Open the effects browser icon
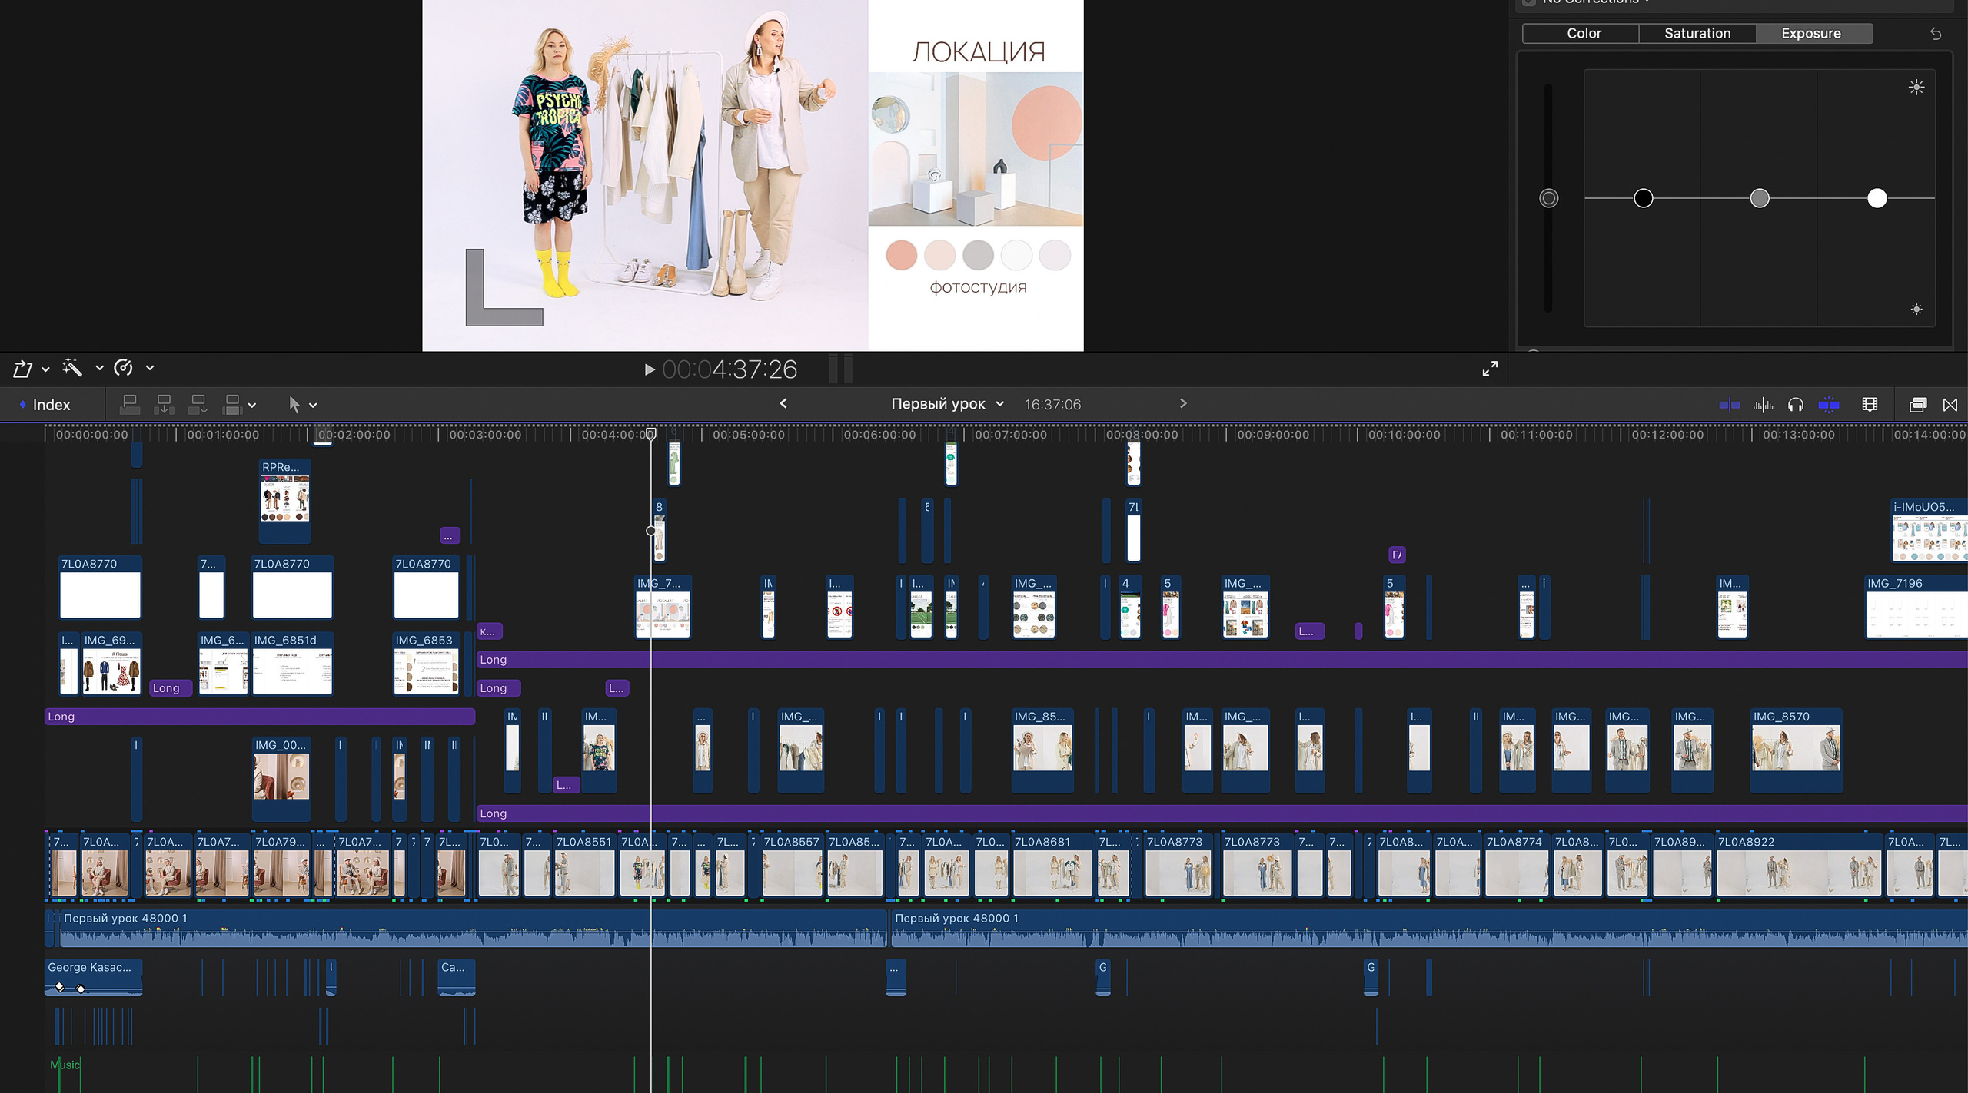1968x1093 pixels. pyautogui.click(x=1917, y=405)
